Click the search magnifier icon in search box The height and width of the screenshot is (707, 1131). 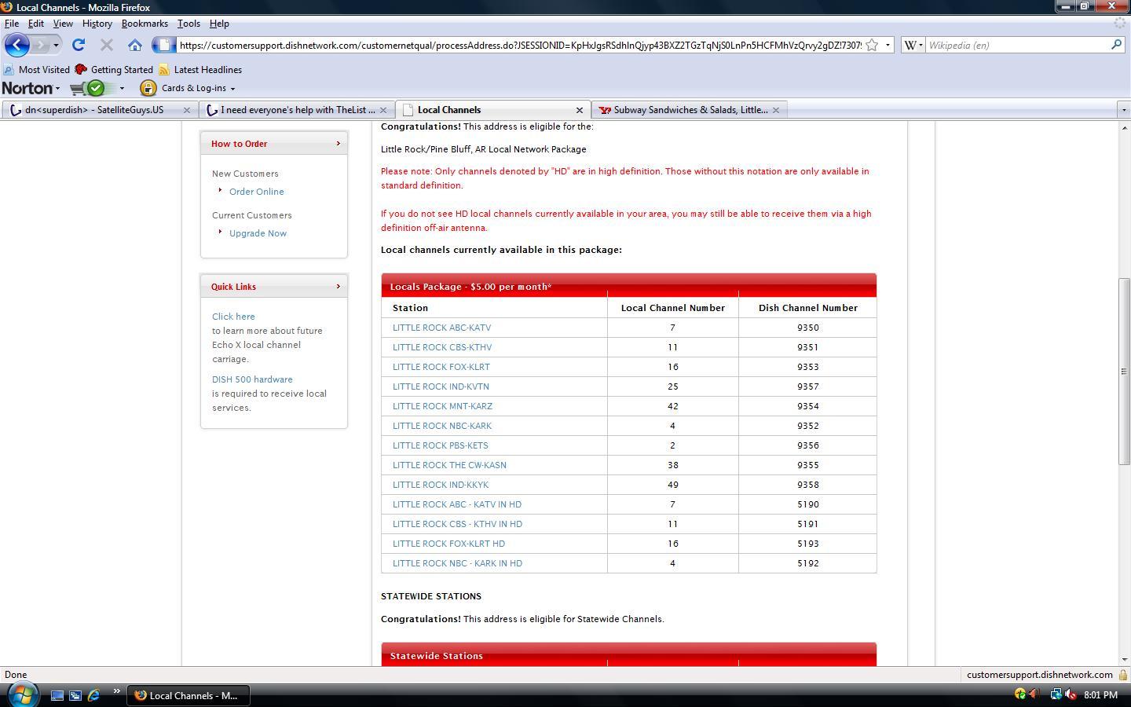(x=1116, y=45)
